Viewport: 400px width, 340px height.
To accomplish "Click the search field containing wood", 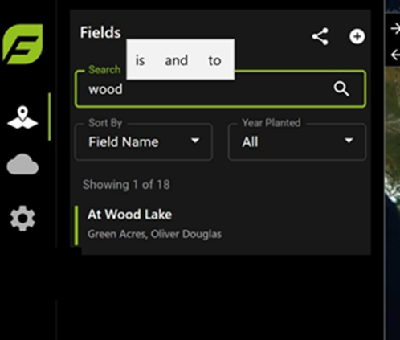I will tap(220, 89).
